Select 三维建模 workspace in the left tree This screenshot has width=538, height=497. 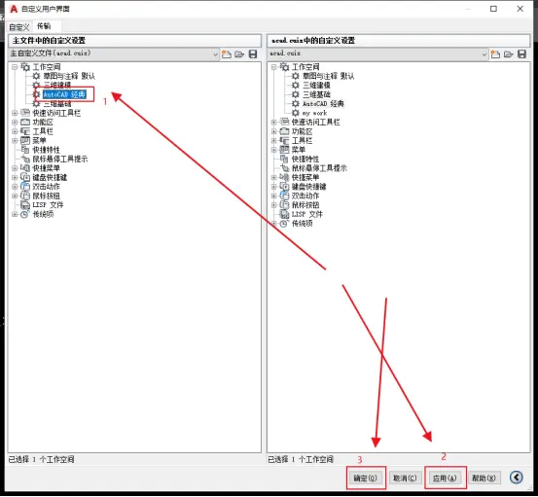(57, 85)
